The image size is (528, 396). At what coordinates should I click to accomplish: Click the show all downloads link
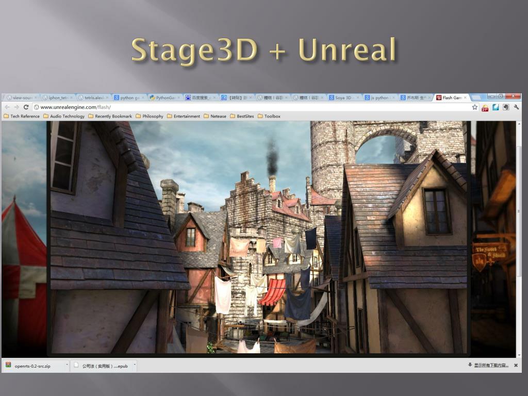coord(488,366)
